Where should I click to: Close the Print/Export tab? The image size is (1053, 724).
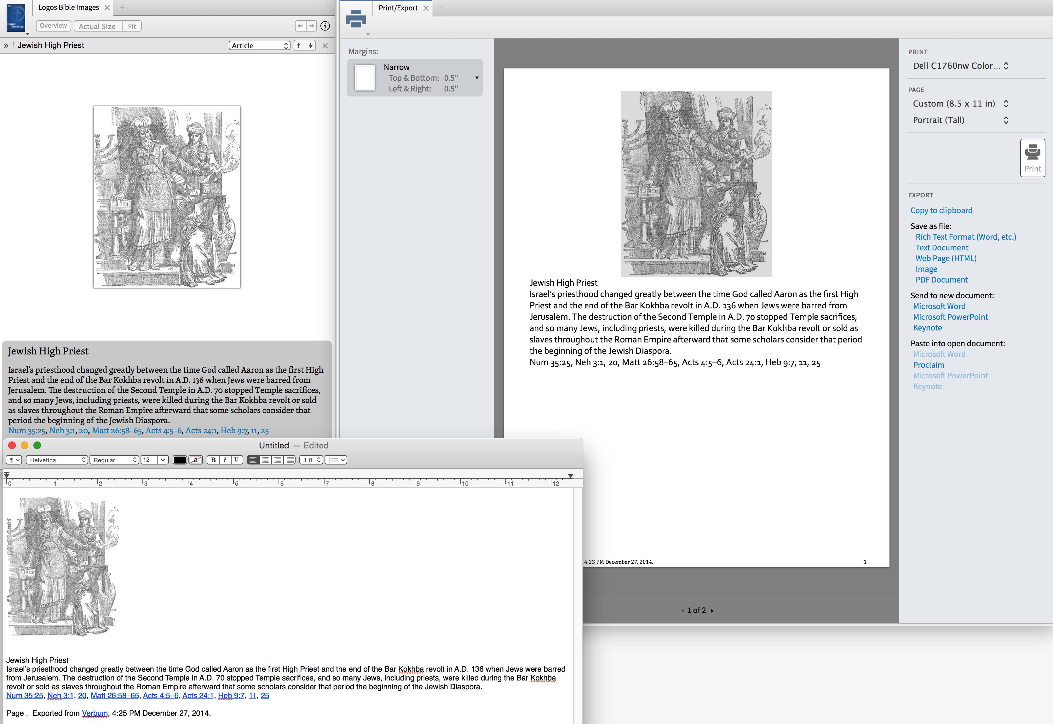tap(426, 8)
